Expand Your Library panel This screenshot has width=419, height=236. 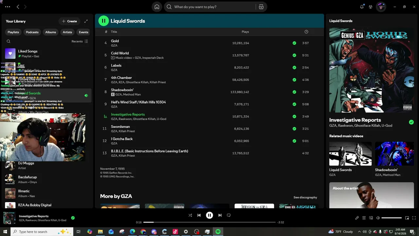click(86, 21)
